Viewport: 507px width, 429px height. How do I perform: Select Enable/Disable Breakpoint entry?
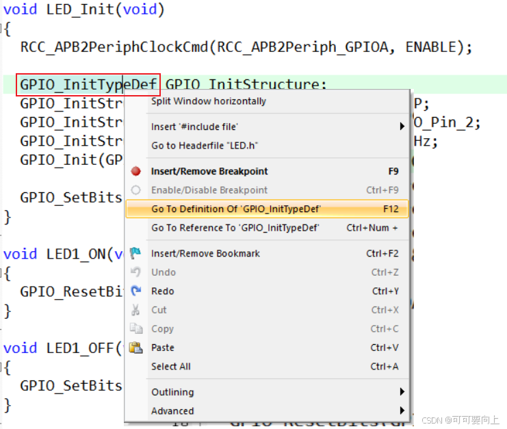(x=267, y=190)
